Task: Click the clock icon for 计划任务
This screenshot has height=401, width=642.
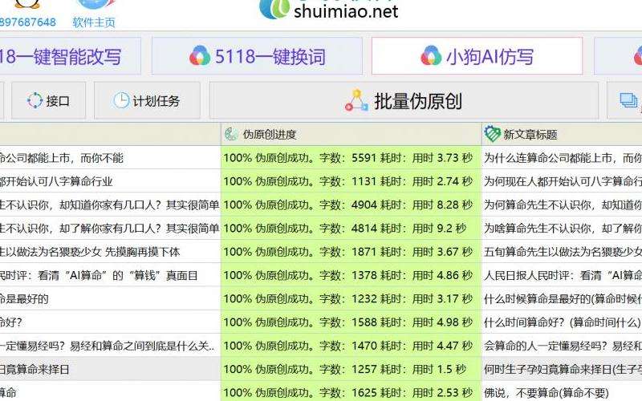Action: pyautogui.click(x=121, y=101)
